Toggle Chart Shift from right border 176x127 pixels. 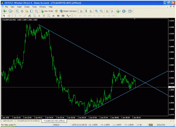coord(112,11)
